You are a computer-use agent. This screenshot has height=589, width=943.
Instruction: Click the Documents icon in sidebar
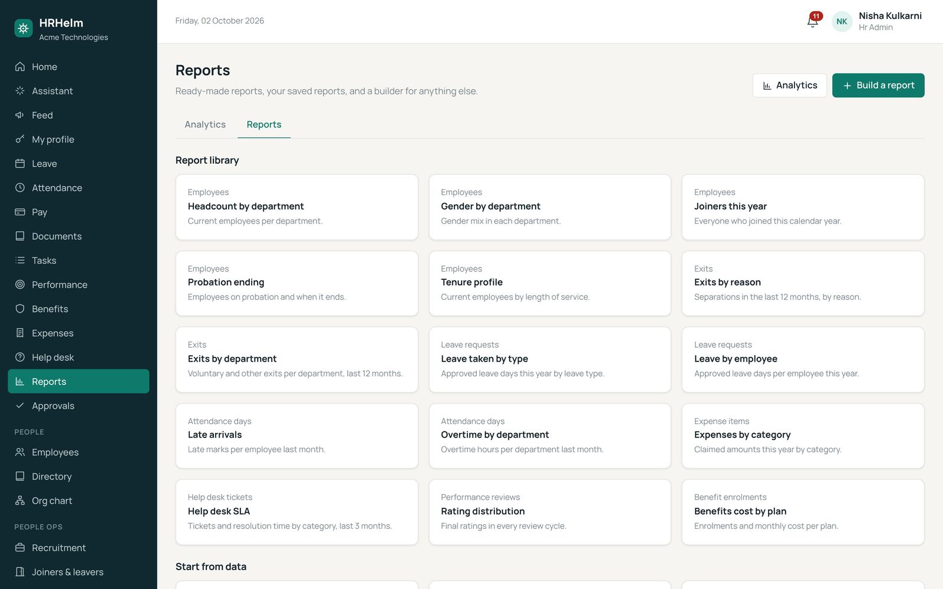(20, 236)
